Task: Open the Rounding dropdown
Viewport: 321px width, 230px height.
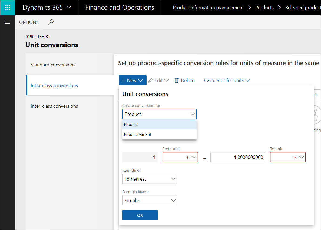Action: click(150, 179)
